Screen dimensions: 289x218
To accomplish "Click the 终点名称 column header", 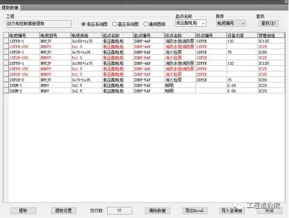I will (x=180, y=35).
